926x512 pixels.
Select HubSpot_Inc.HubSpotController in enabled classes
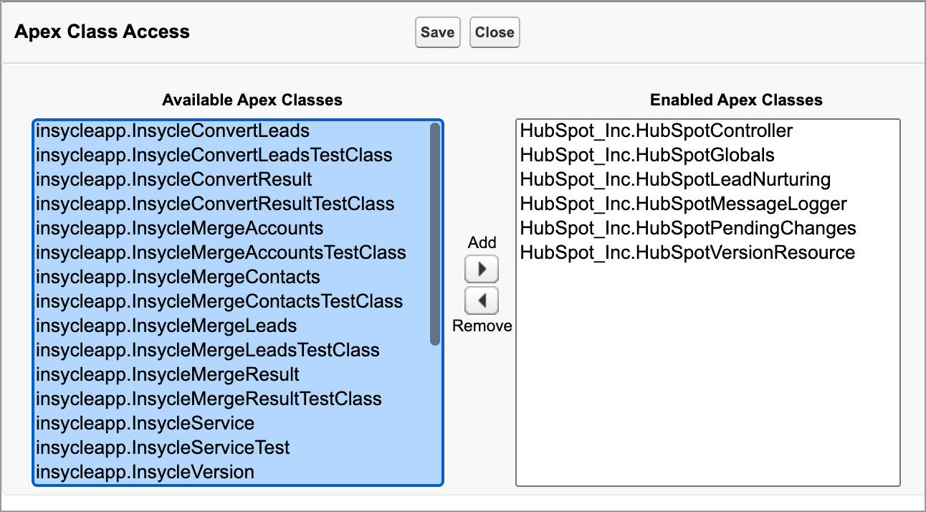tap(655, 131)
